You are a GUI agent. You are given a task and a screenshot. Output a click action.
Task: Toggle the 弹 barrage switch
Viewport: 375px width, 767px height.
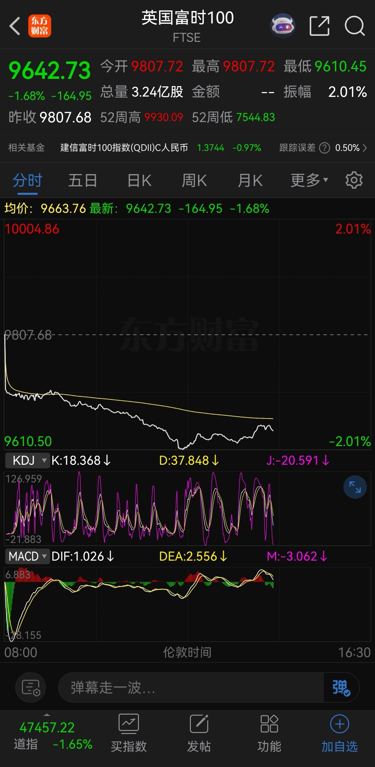(341, 687)
